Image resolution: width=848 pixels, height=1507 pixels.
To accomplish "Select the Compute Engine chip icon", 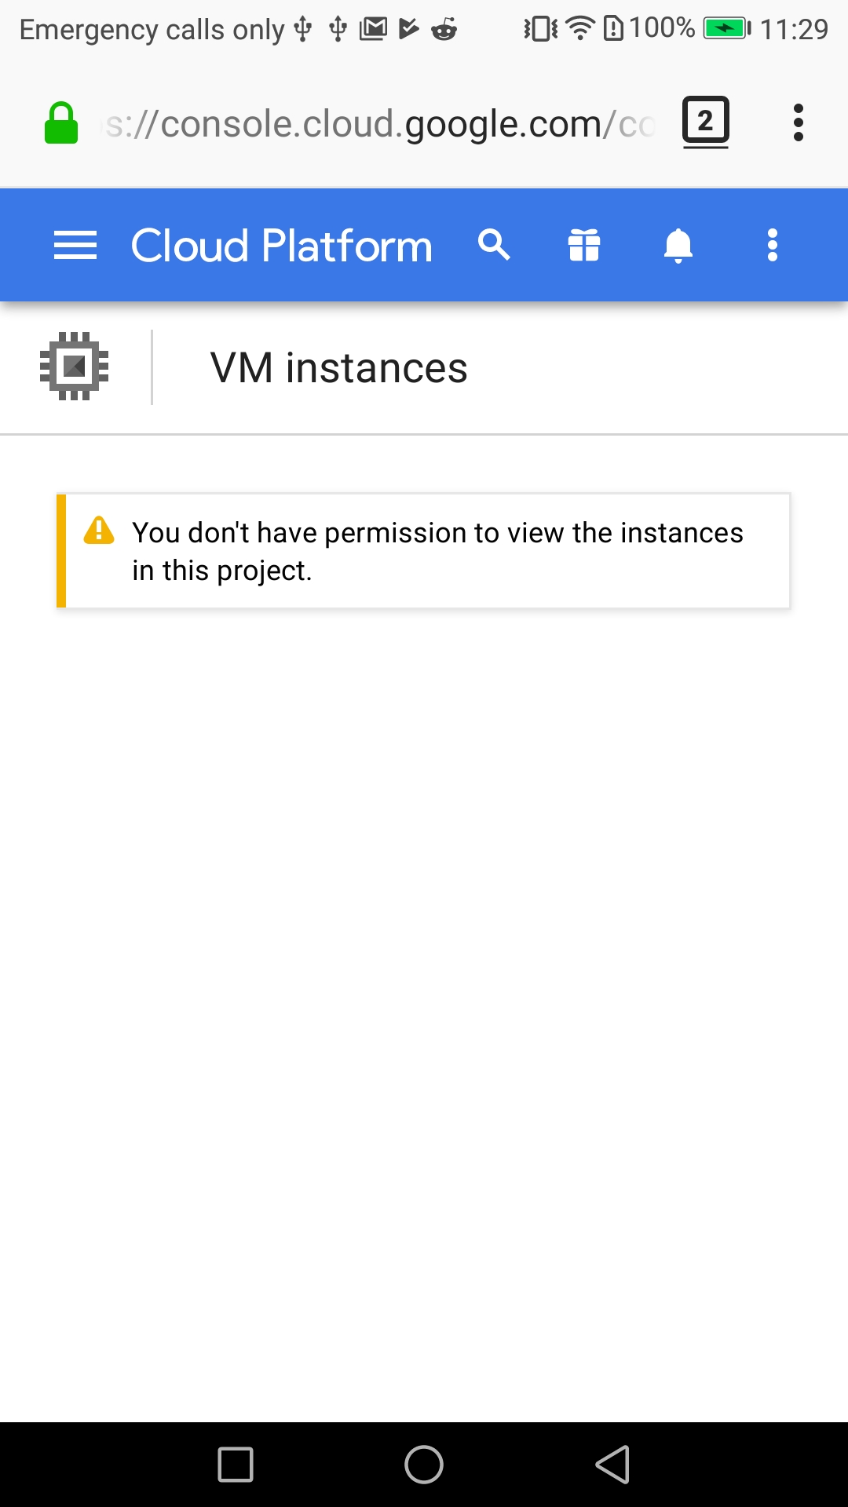I will [x=73, y=365].
